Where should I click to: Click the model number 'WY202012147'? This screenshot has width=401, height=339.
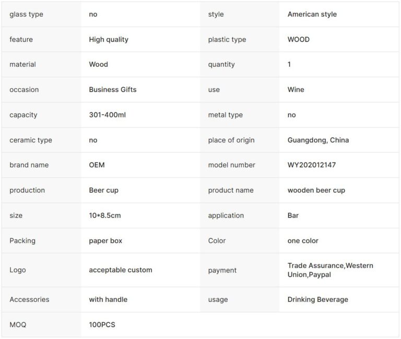pos(312,165)
